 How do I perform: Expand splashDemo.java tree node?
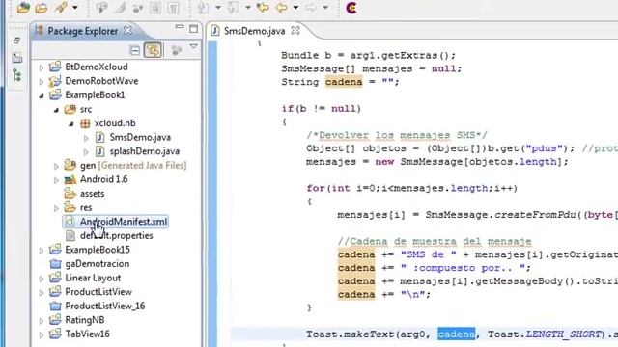click(86, 152)
